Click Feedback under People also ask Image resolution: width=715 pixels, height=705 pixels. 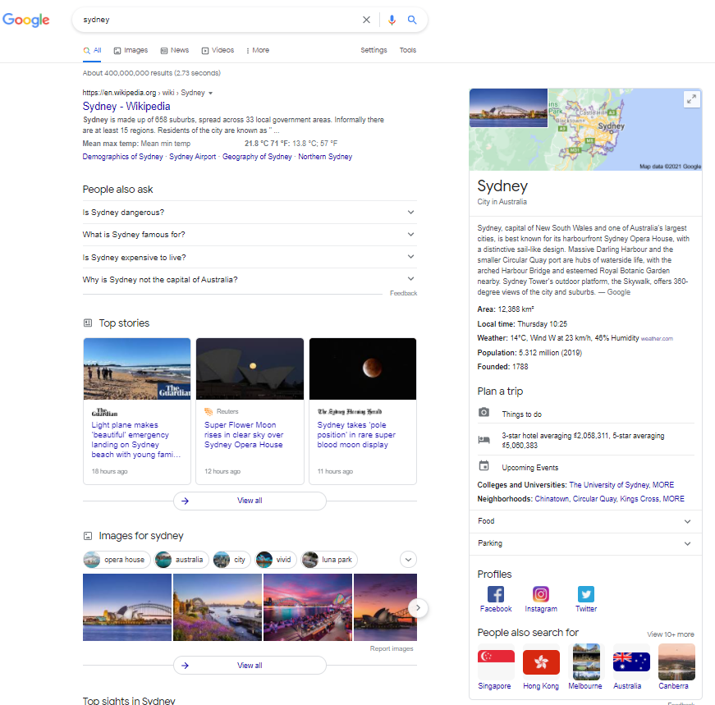(403, 293)
